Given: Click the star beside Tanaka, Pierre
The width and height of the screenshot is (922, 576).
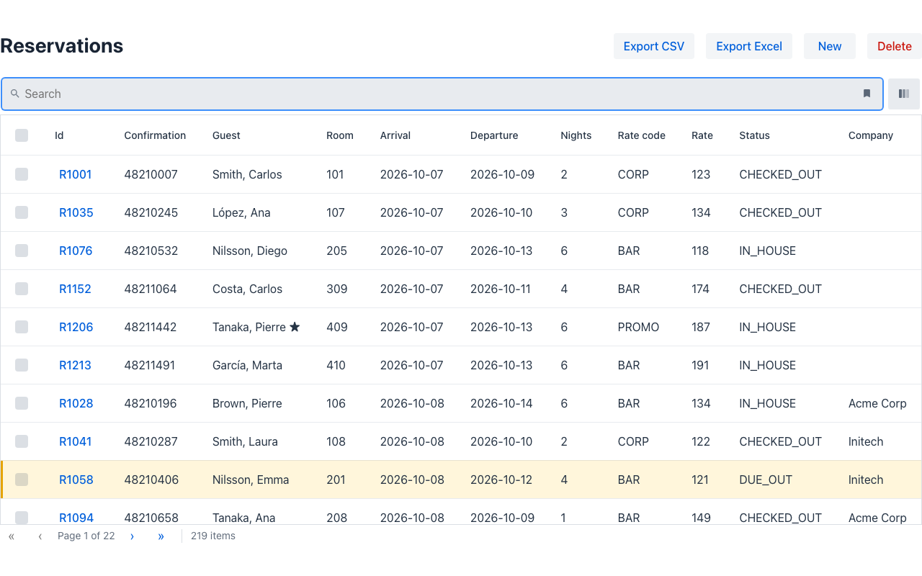Looking at the screenshot, I should tap(295, 327).
